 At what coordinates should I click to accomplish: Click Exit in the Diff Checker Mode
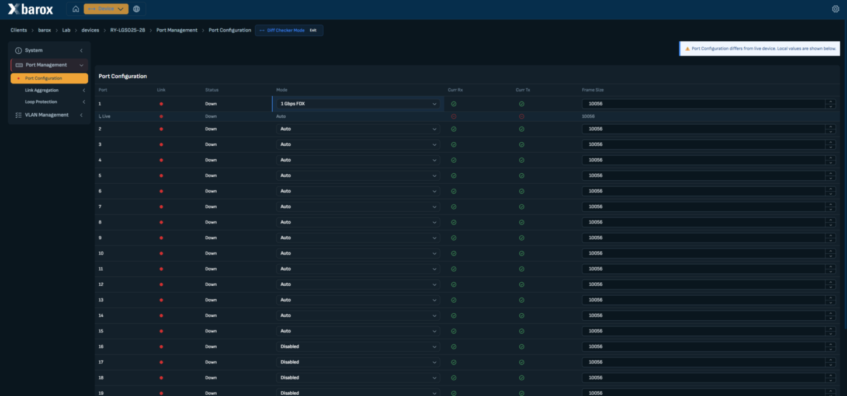tap(313, 30)
